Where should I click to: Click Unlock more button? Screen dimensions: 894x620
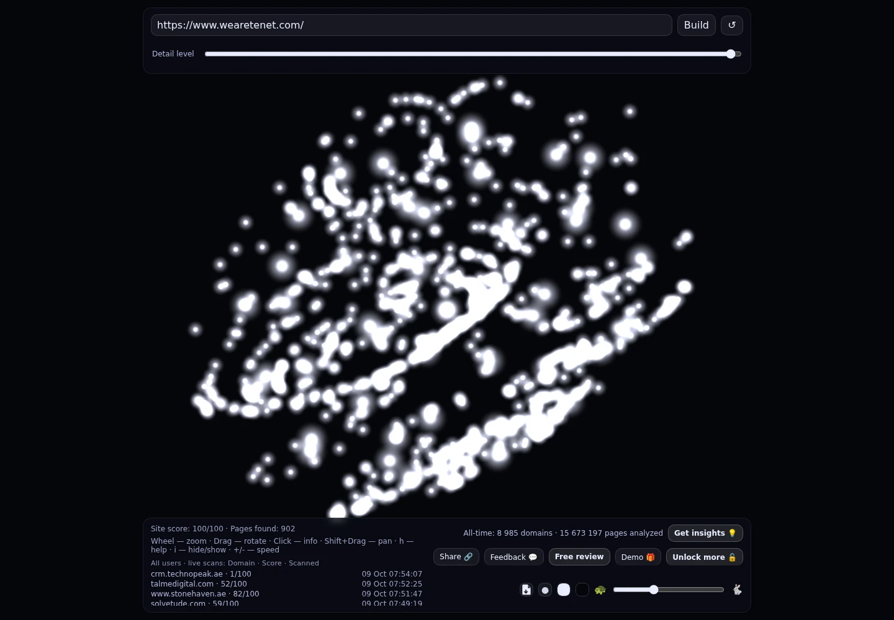(x=705, y=557)
